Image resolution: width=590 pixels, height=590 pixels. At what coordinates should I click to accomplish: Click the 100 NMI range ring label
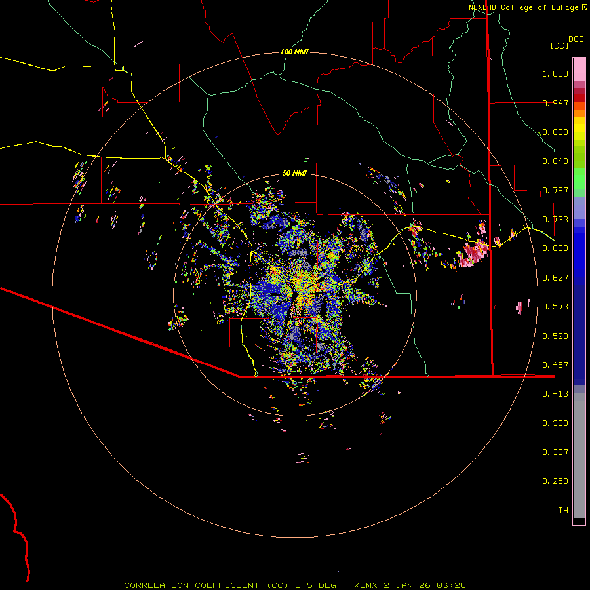[x=294, y=52]
